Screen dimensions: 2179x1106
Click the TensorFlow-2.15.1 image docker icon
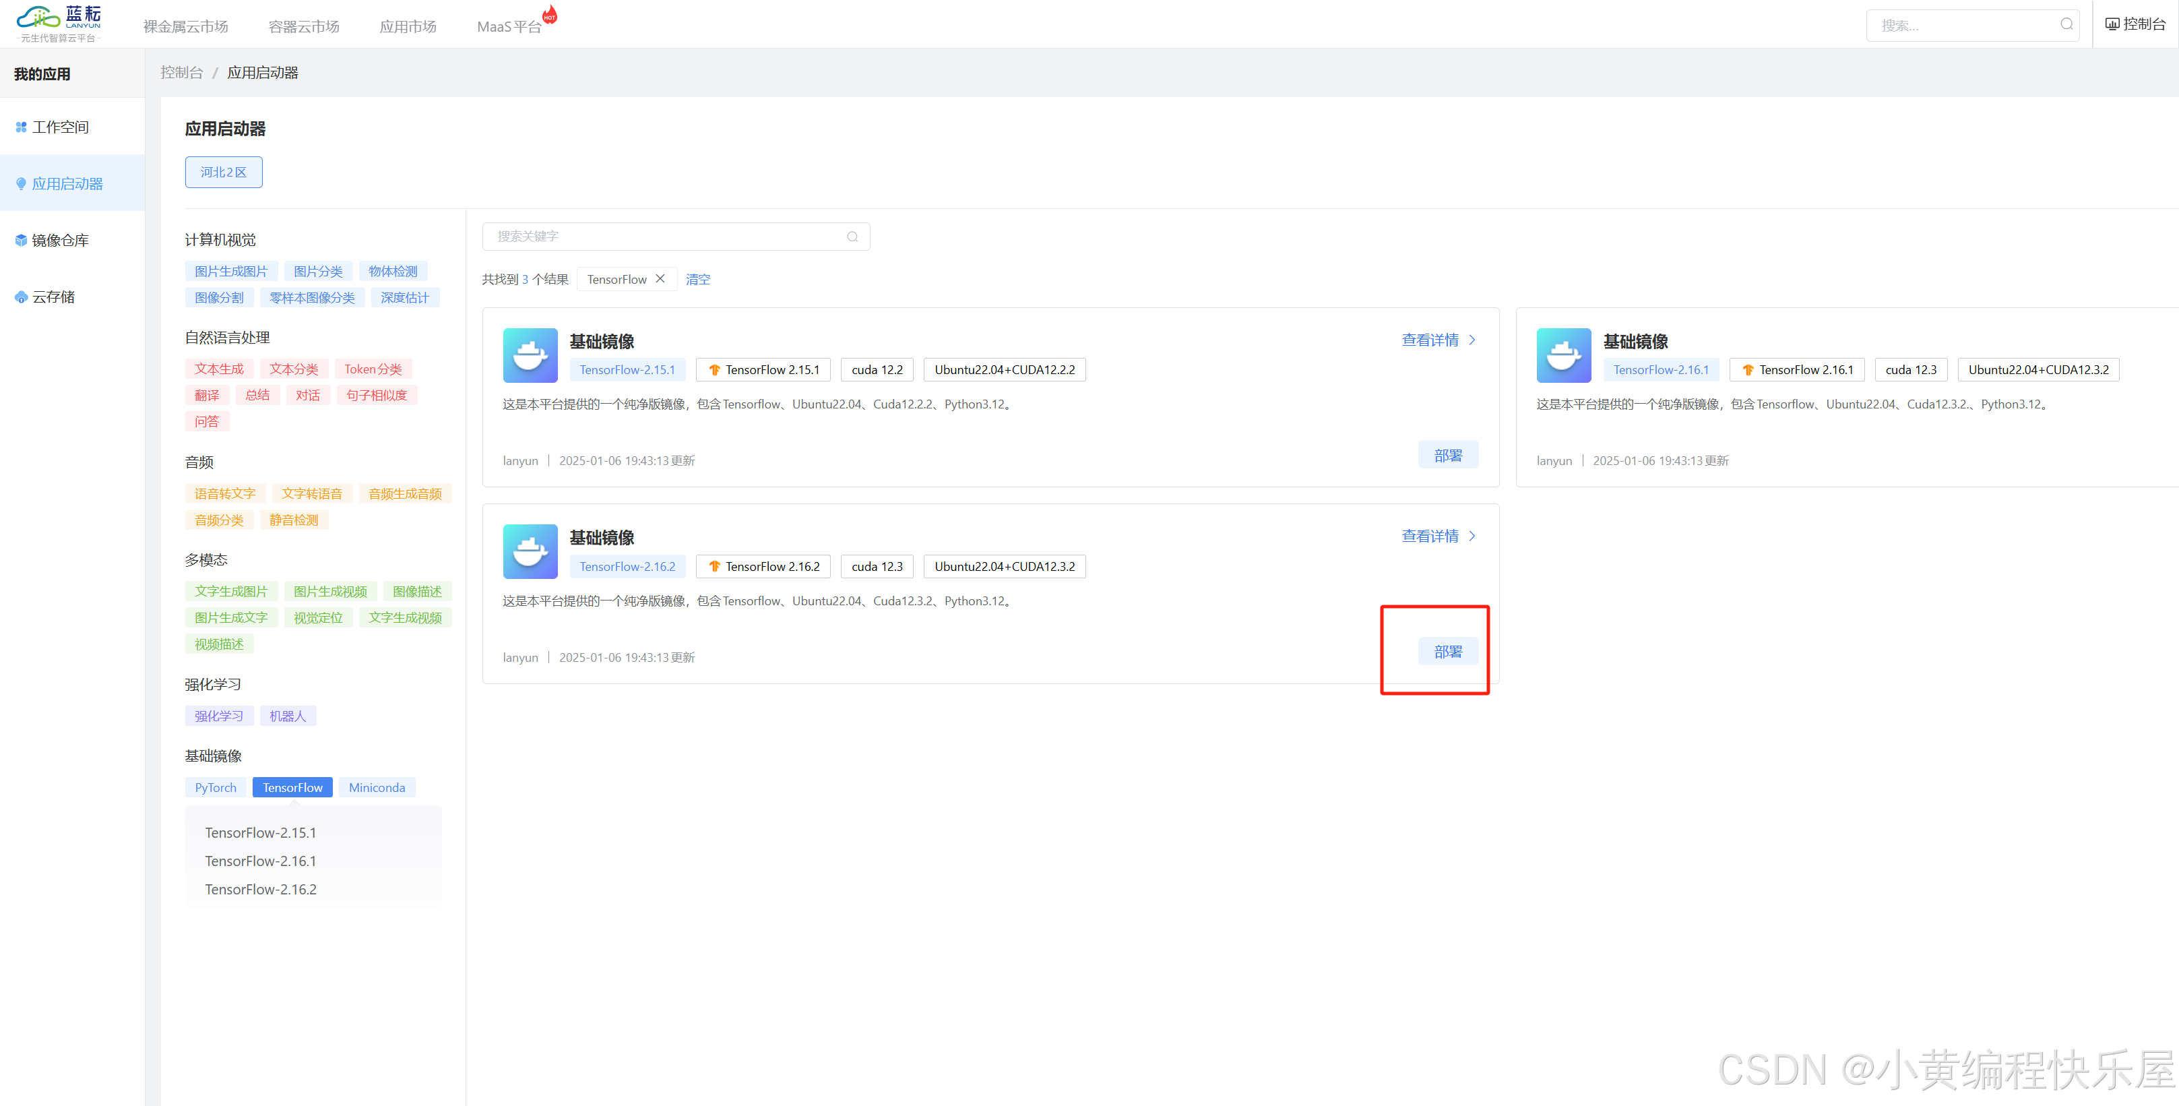pyautogui.click(x=530, y=355)
